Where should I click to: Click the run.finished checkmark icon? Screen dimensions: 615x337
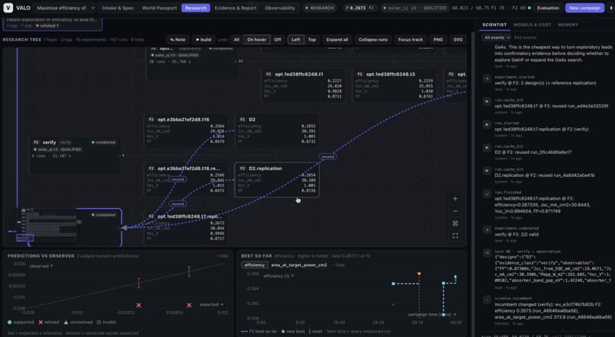[x=487, y=194]
